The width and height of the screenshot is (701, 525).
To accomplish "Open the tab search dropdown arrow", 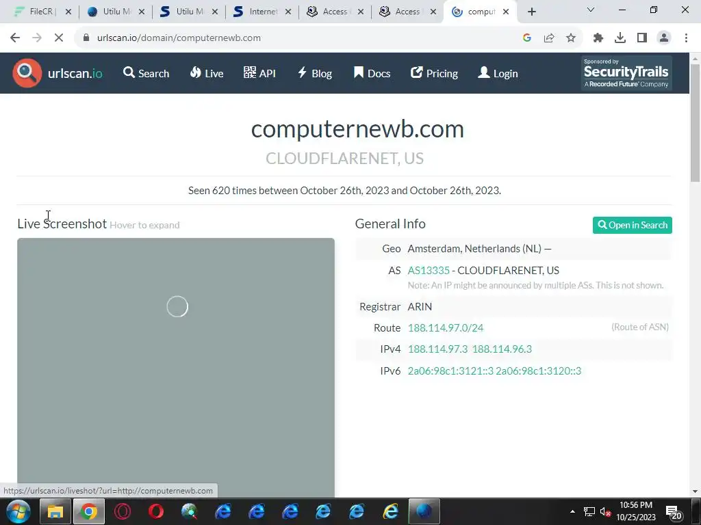I will (x=591, y=10).
